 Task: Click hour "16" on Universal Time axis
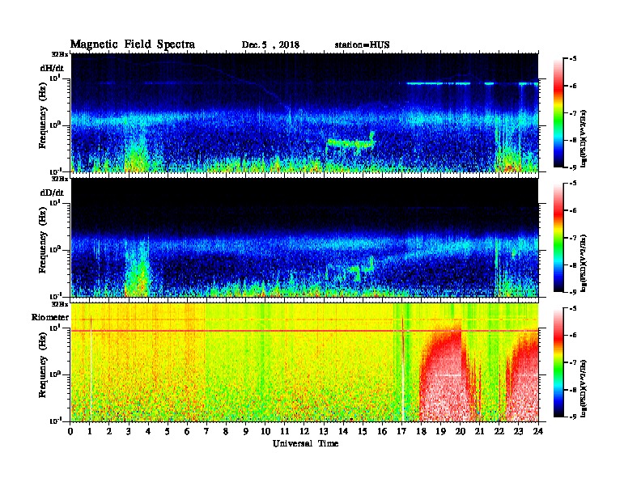pyautogui.click(x=382, y=432)
